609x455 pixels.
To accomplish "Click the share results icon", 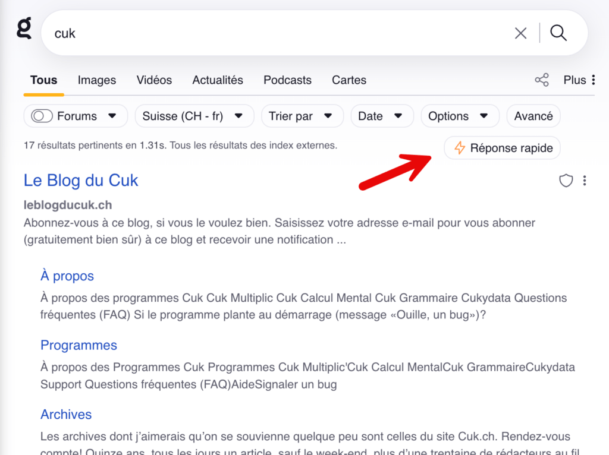I will [x=542, y=80].
